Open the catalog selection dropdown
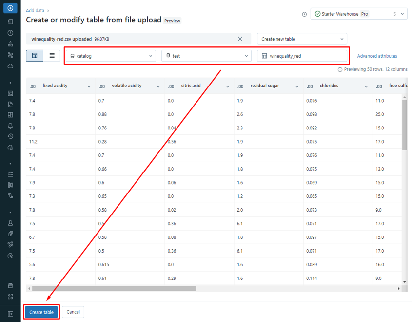The height and width of the screenshot is (322, 412). pyautogui.click(x=111, y=56)
